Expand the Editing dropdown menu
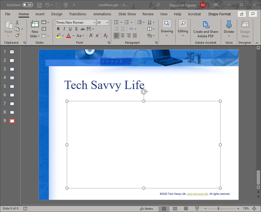This screenshot has height=212, width=261. point(183,28)
